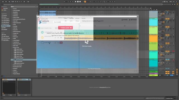
Task: Collapse the Mixed In Key folder
Action: (12, 47)
